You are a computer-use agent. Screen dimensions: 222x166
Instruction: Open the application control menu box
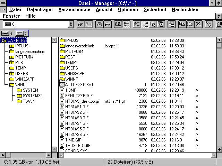[3, 3]
